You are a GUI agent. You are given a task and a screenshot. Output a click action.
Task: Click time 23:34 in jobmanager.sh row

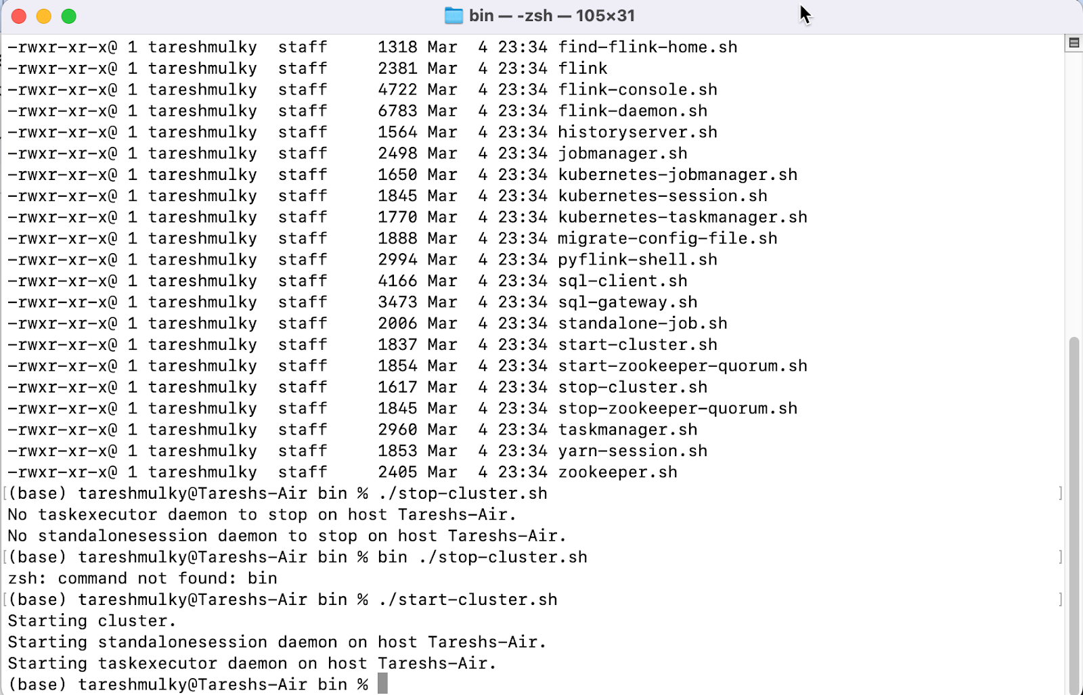pos(523,154)
